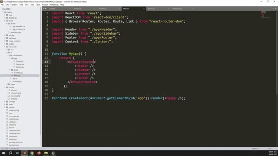Toggle side bar using status bar icon

click(2, 149)
